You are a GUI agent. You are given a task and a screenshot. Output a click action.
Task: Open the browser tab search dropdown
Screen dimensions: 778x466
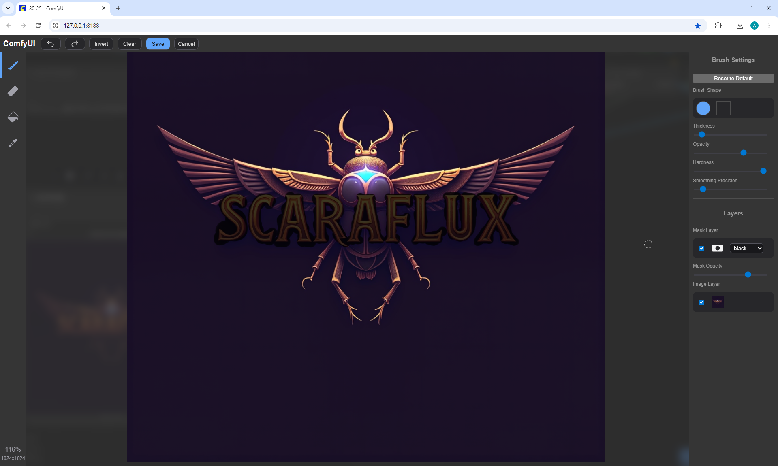coord(8,8)
